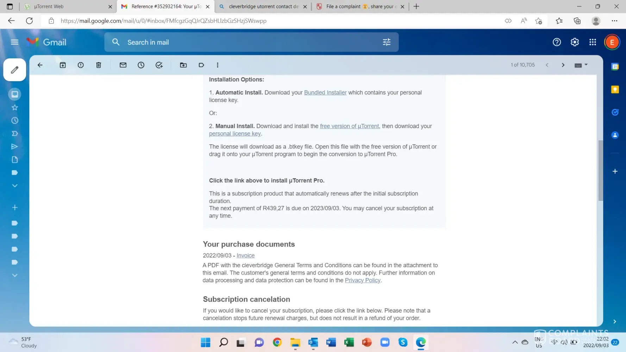Screen dimensions: 626x352
Task: Open Drafts in sidebar
Action: (15, 159)
